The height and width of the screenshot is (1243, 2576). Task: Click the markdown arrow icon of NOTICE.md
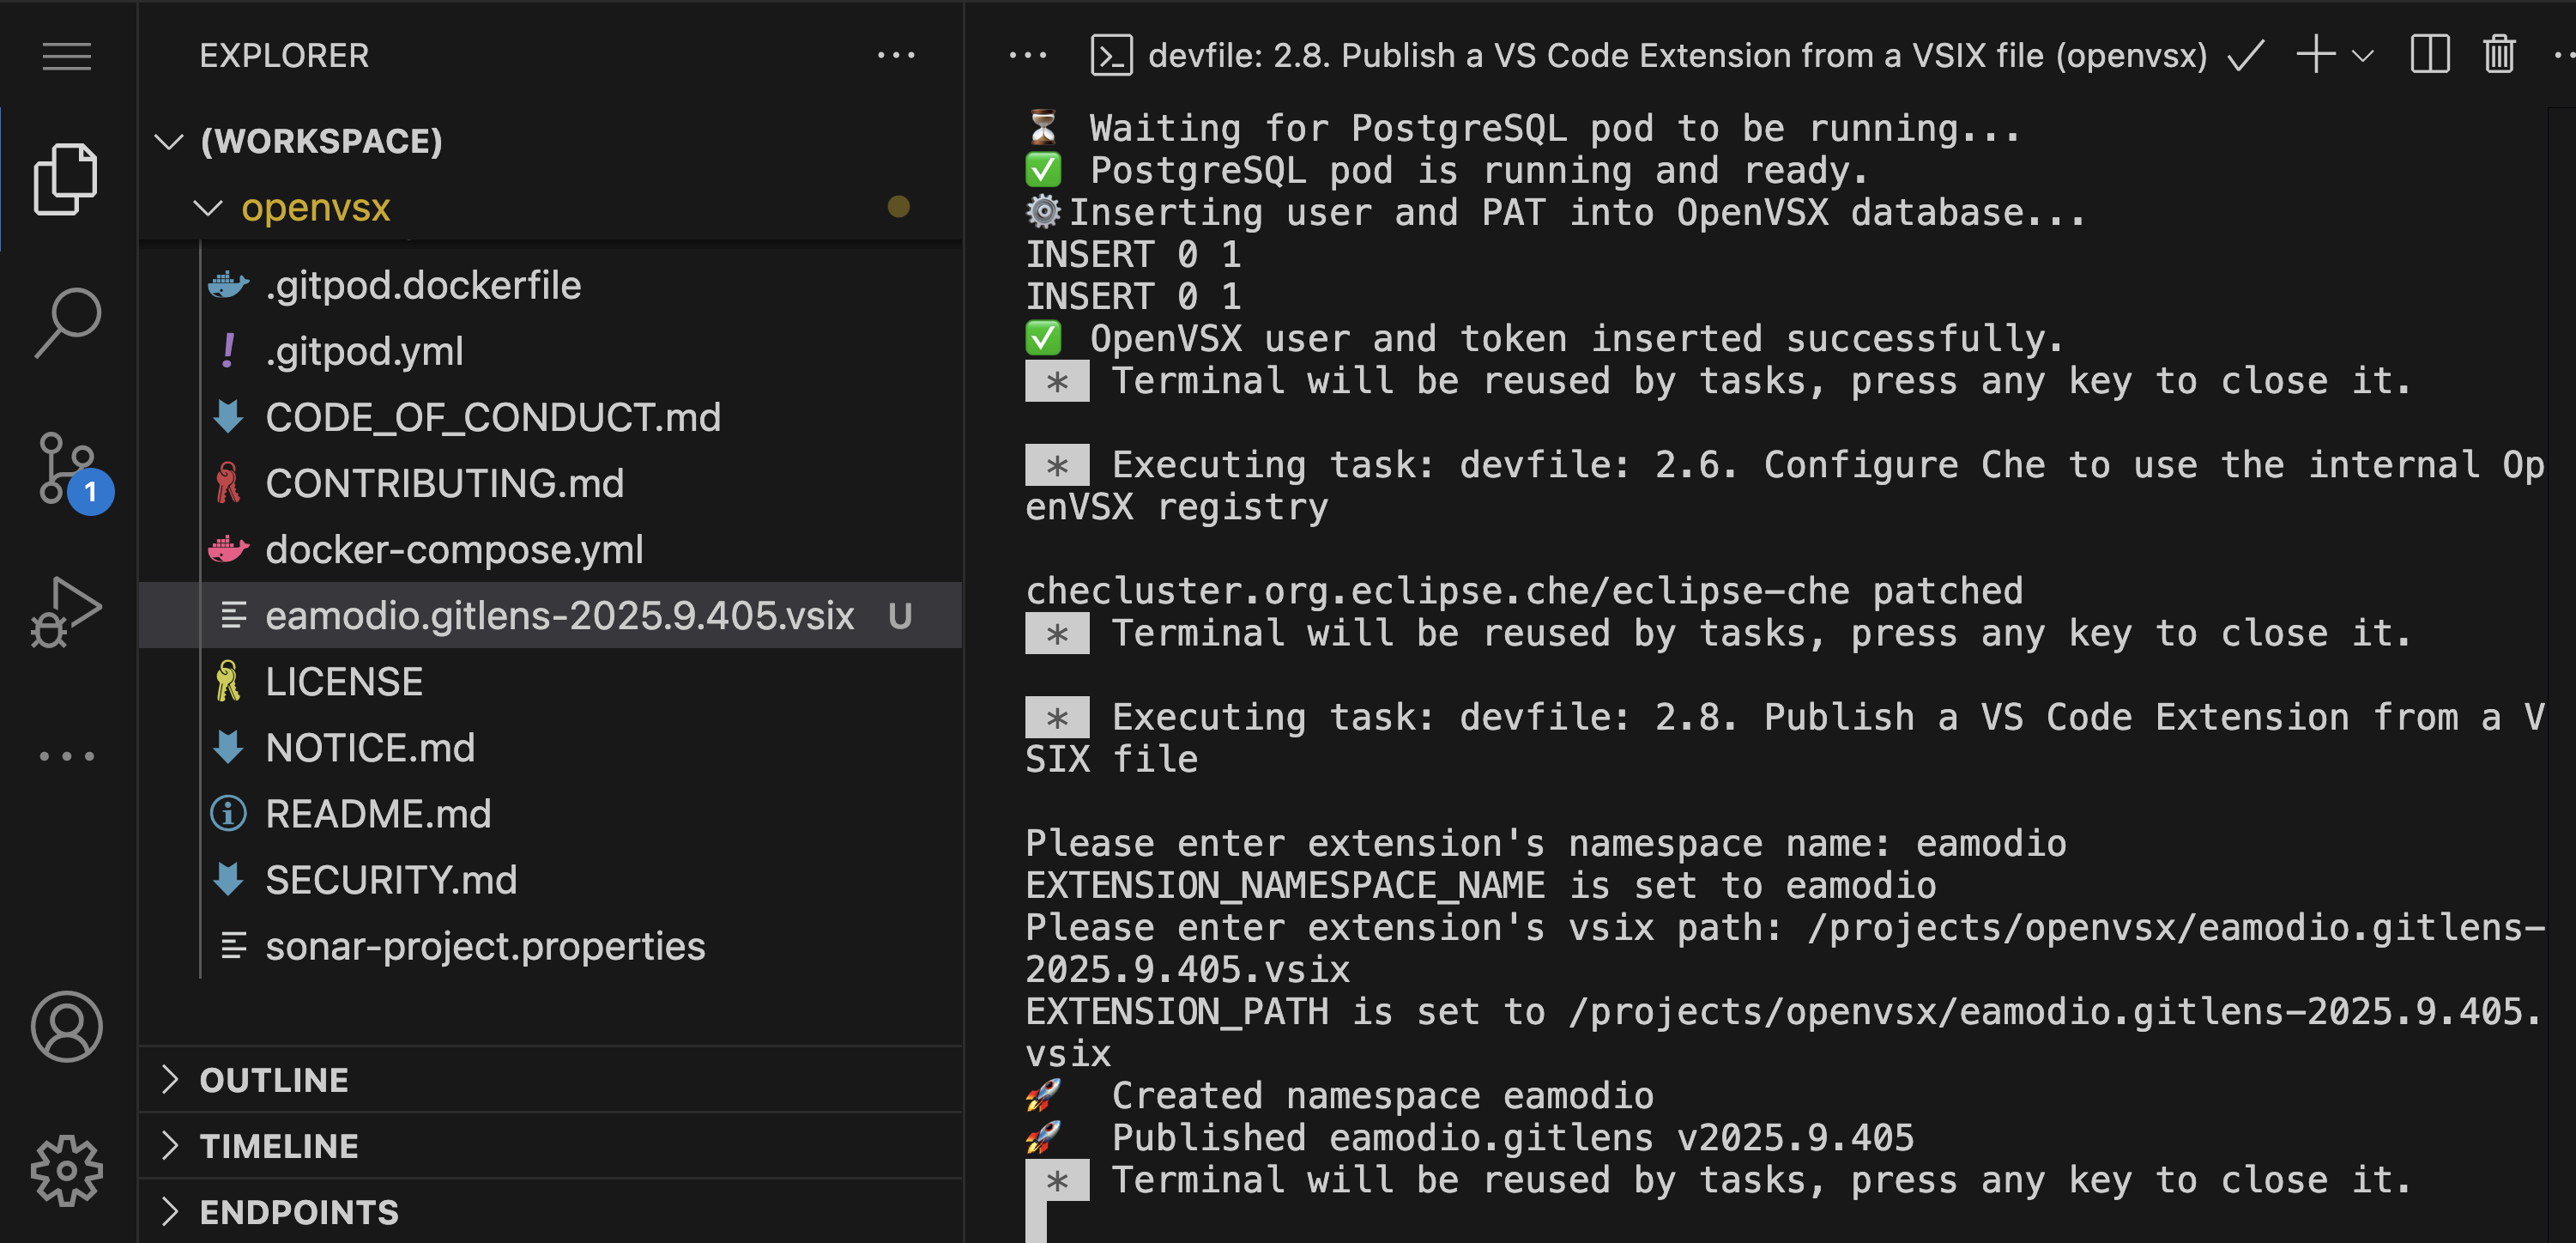228,747
